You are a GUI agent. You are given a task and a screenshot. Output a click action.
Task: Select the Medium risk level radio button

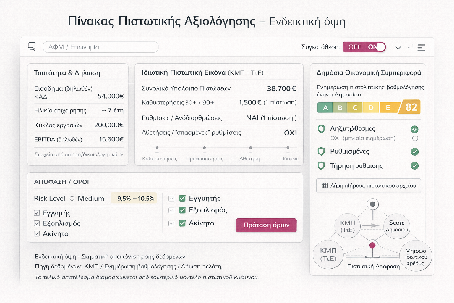pyautogui.click(x=72, y=199)
